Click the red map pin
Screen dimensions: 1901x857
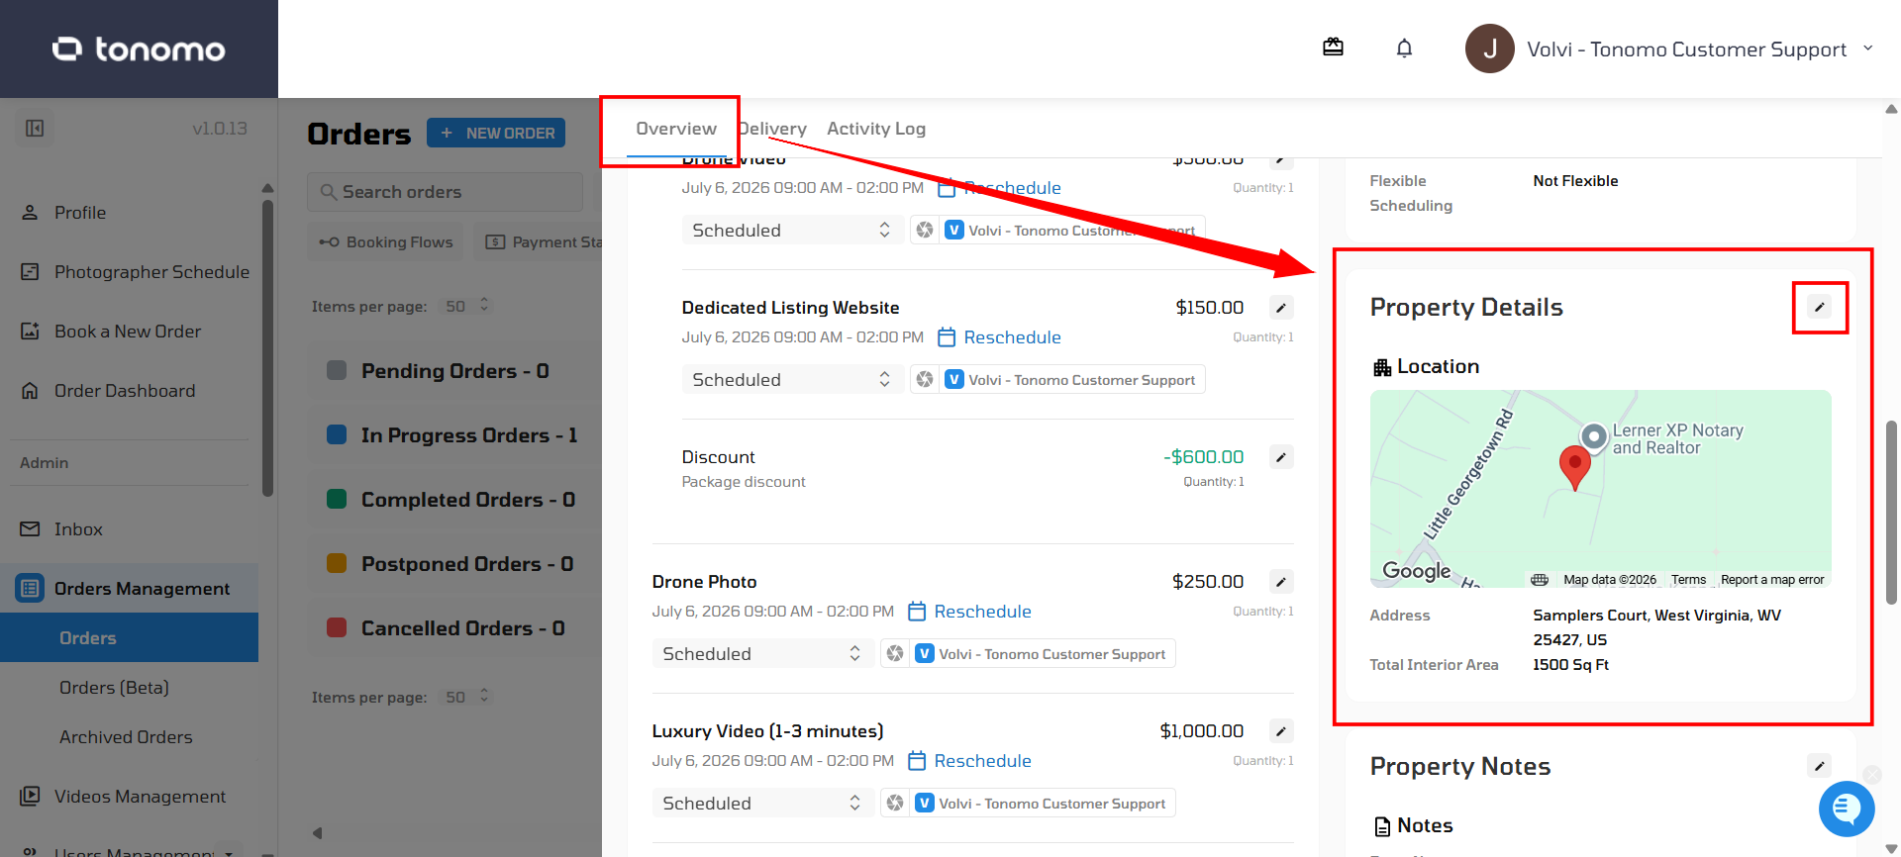click(x=1574, y=467)
